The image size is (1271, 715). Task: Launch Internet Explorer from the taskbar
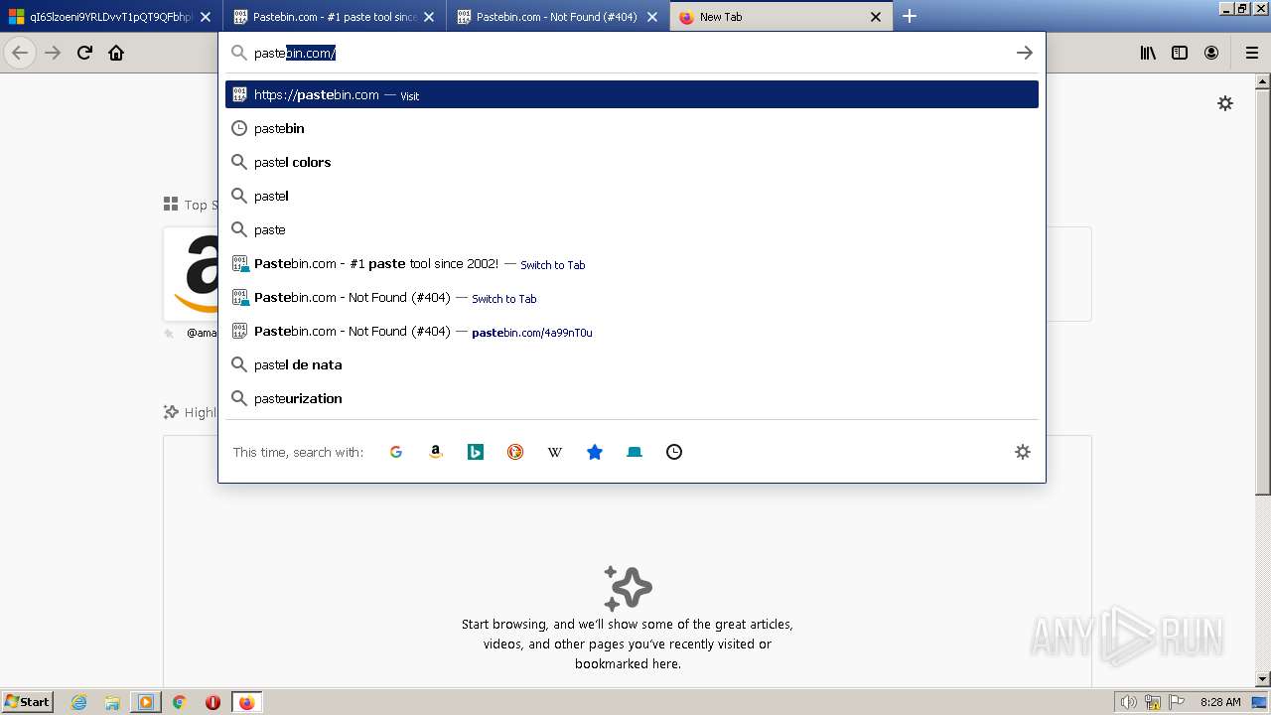coord(79,702)
